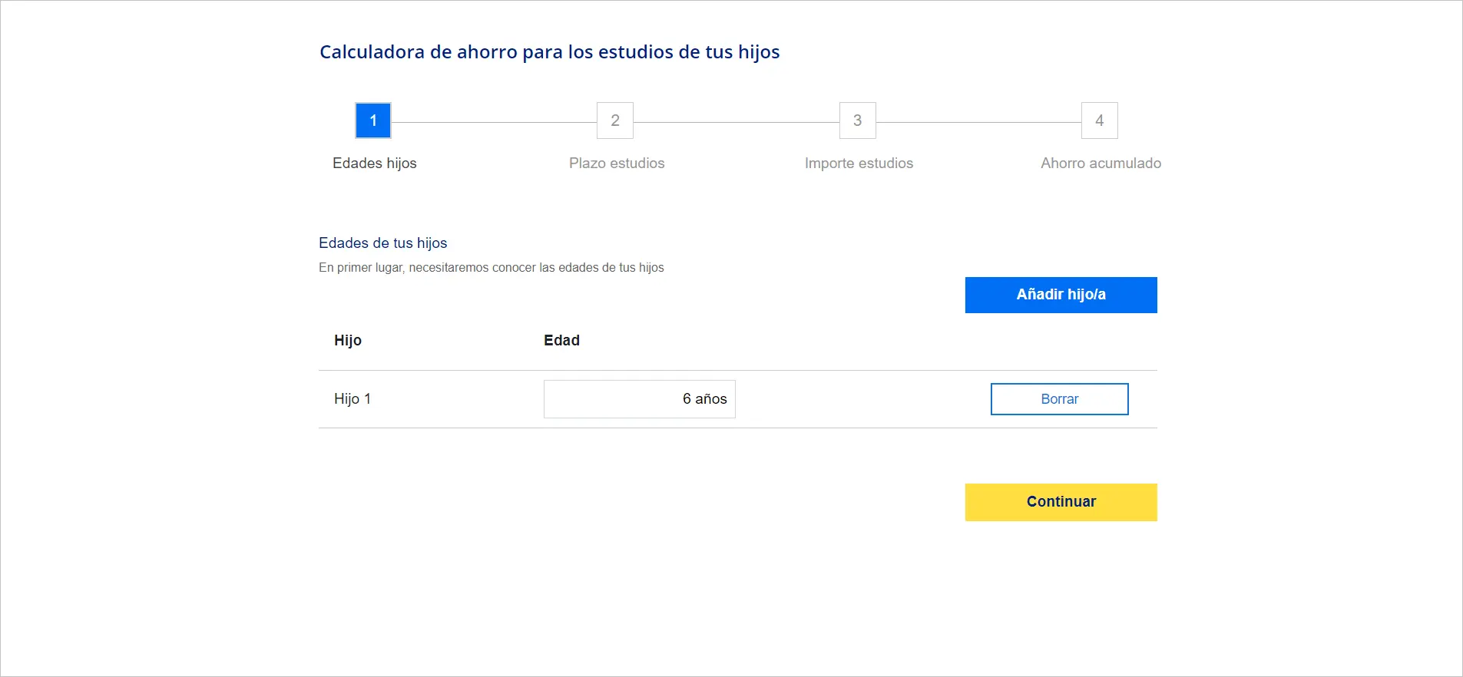
Task: Open the "Plazo estudios" step label
Action: (x=617, y=163)
